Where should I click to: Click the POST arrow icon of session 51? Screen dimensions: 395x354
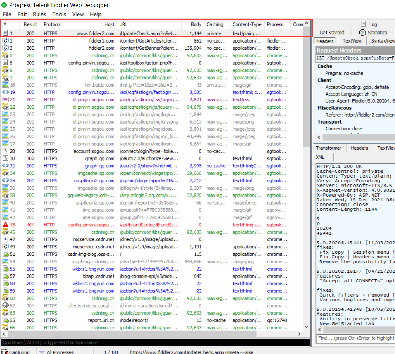[6, 254]
